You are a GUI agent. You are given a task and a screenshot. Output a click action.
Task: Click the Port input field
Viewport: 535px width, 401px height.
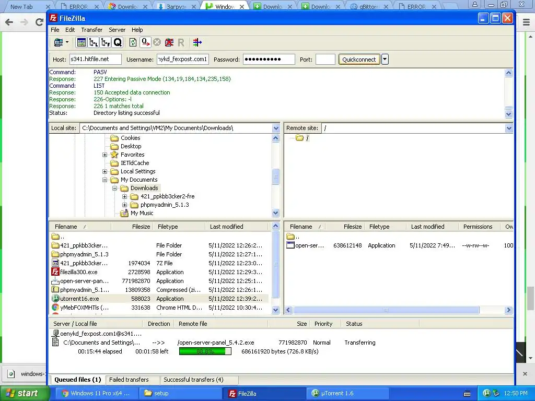[x=325, y=60]
